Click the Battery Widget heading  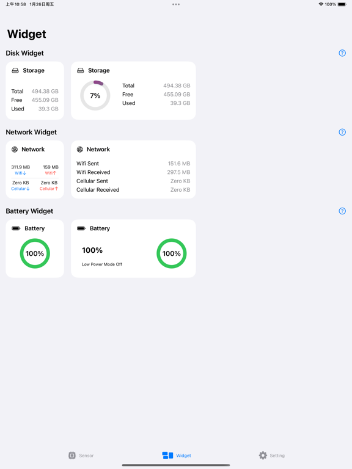pyautogui.click(x=29, y=211)
